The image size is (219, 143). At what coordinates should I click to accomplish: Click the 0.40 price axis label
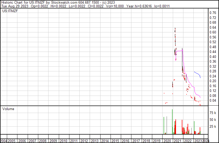pyautogui.click(x=213, y=57)
